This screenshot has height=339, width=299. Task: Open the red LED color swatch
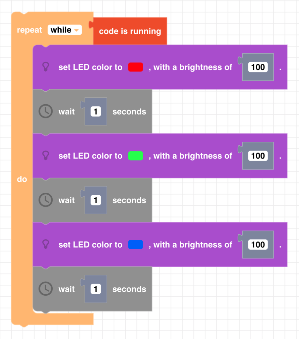click(x=136, y=67)
